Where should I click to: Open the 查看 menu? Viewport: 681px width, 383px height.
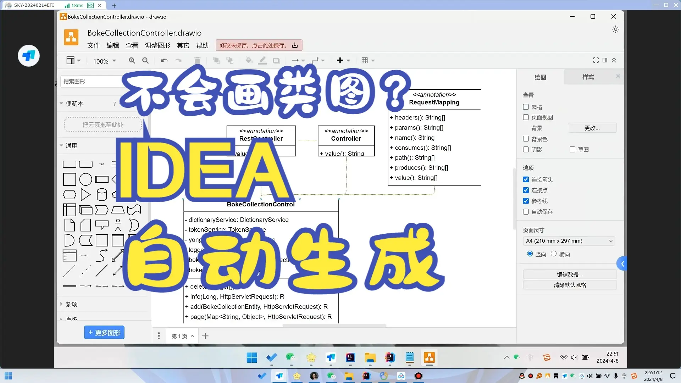(x=132, y=45)
